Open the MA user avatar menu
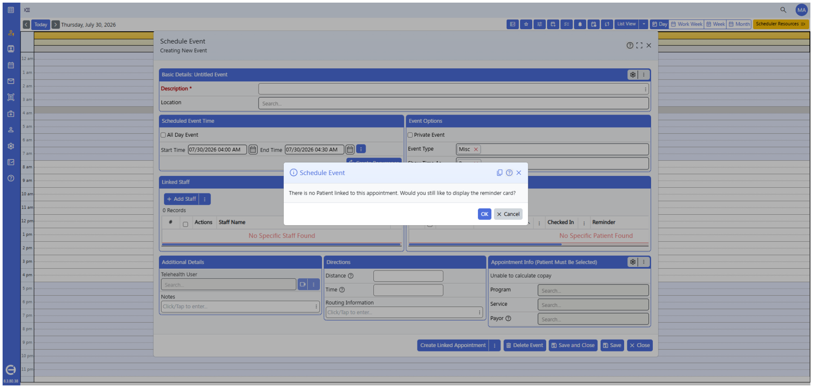Image resolution: width=813 pixels, height=388 pixels. click(x=802, y=10)
